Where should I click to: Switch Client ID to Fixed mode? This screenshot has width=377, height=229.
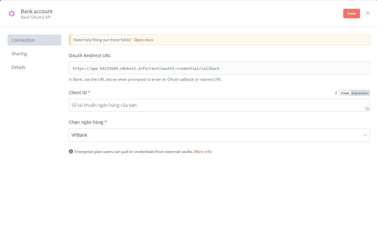coord(345,93)
